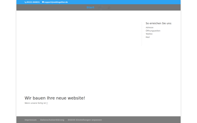Click the phone icon in top bar
197x123 pixels.
click(25, 2)
